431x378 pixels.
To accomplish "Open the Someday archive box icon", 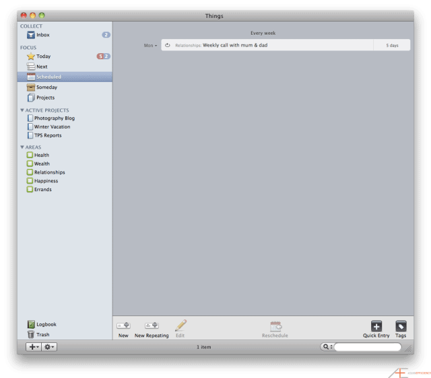I will point(31,87).
